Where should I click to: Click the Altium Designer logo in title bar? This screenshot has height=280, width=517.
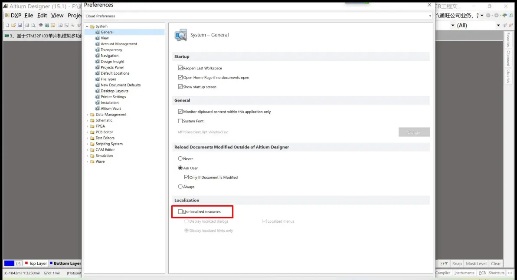coord(6,6)
